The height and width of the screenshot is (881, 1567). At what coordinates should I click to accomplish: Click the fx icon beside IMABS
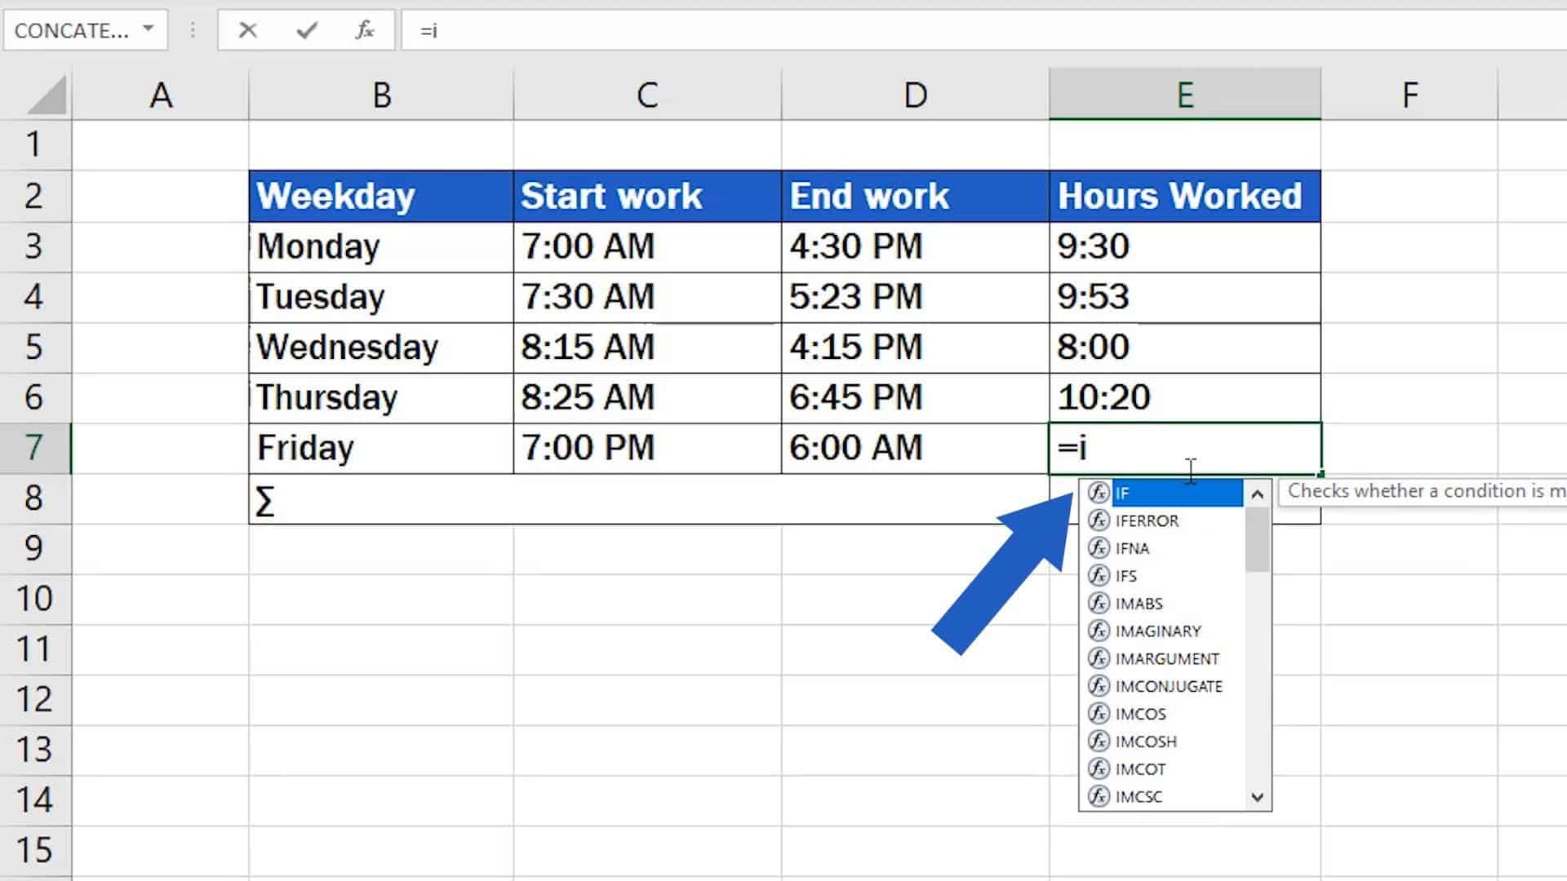1099,604
